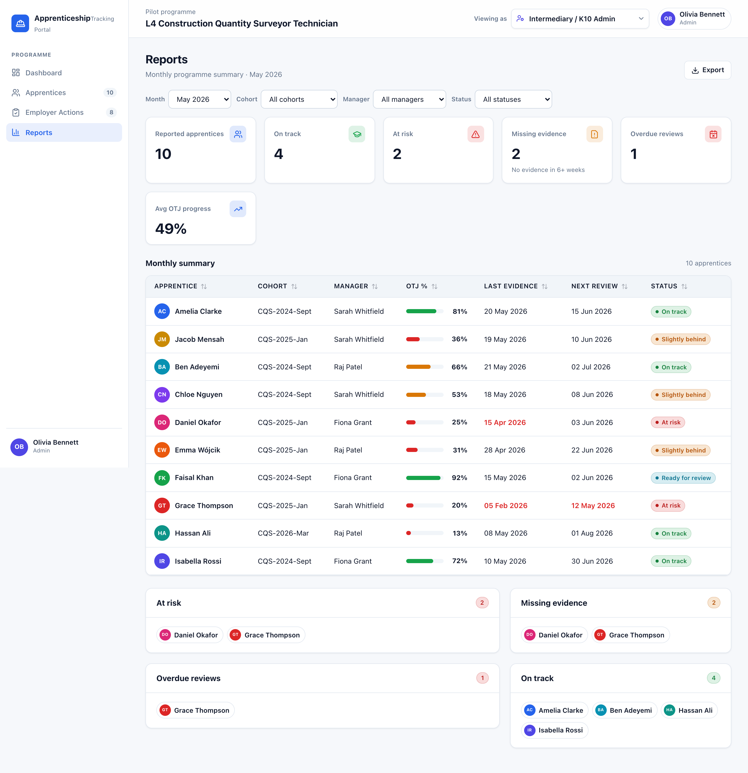The height and width of the screenshot is (773, 748).
Task: Click the Employer Actions count badge 8
Action: coord(111,112)
